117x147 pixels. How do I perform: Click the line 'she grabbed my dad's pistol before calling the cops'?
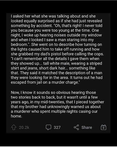pyautogui.click(x=57, y=54)
